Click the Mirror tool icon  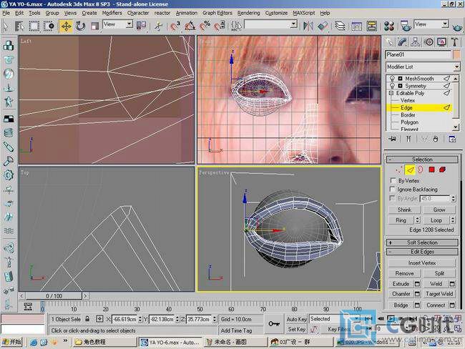(308, 26)
